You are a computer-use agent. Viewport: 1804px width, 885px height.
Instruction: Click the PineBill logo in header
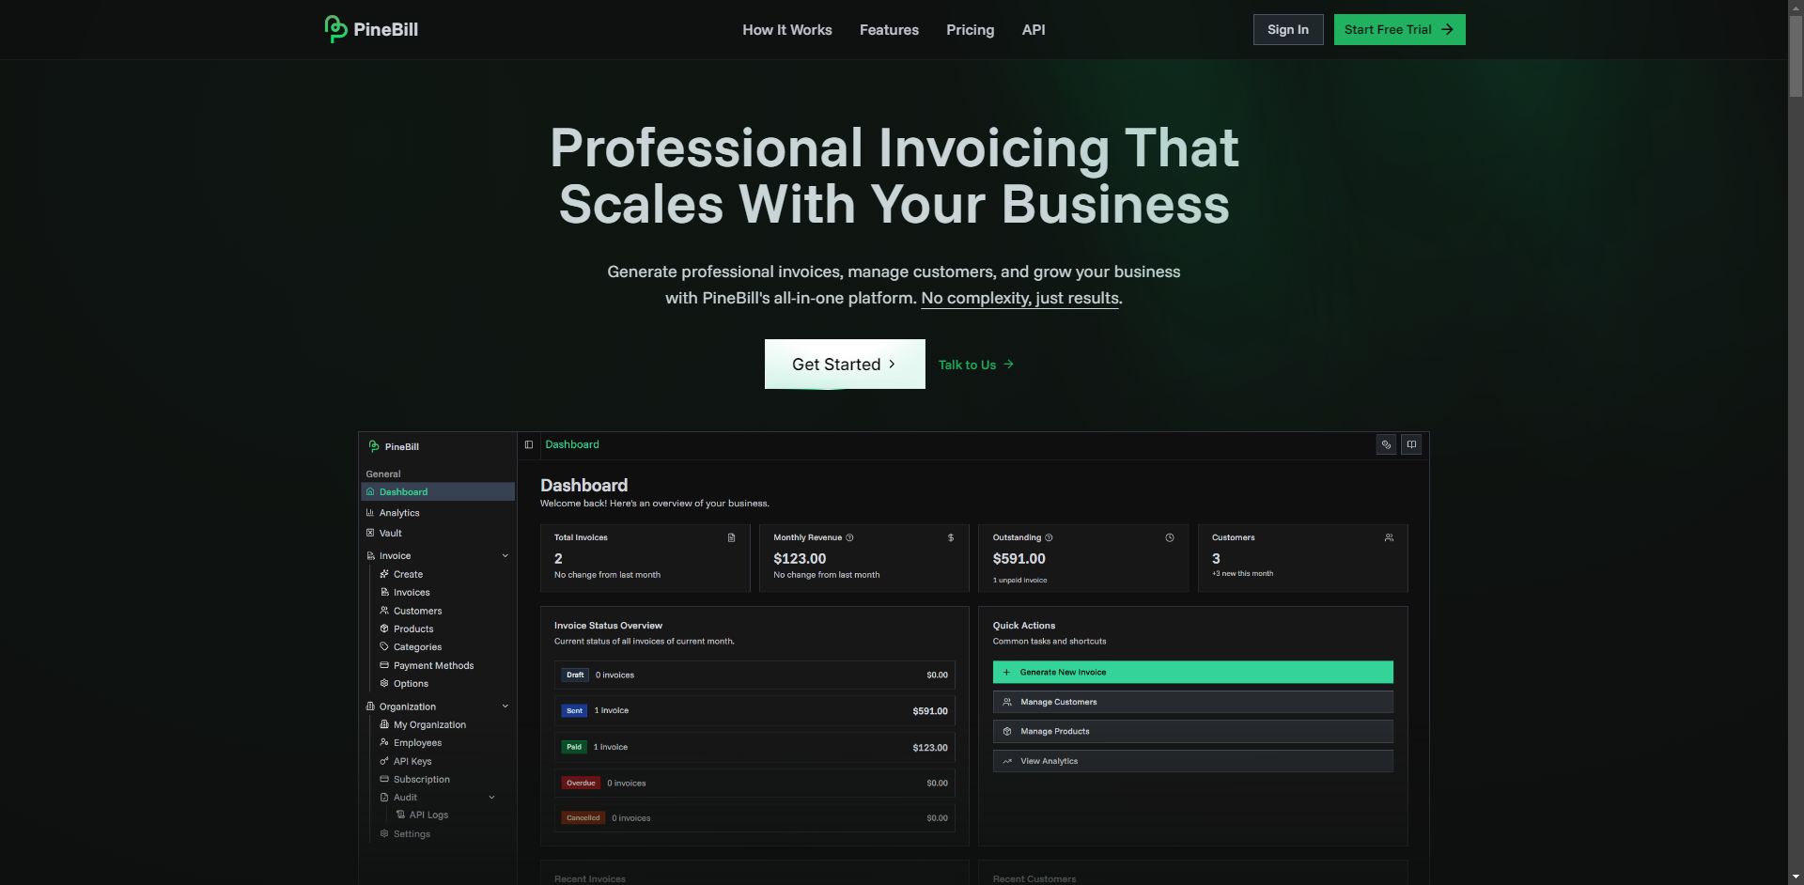click(x=371, y=29)
